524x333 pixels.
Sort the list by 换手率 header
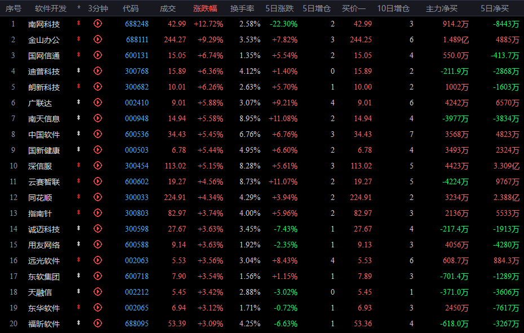(242, 8)
